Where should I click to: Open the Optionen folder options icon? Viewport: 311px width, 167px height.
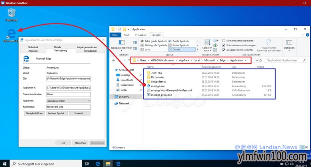pyautogui.click(x=289, y=42)
